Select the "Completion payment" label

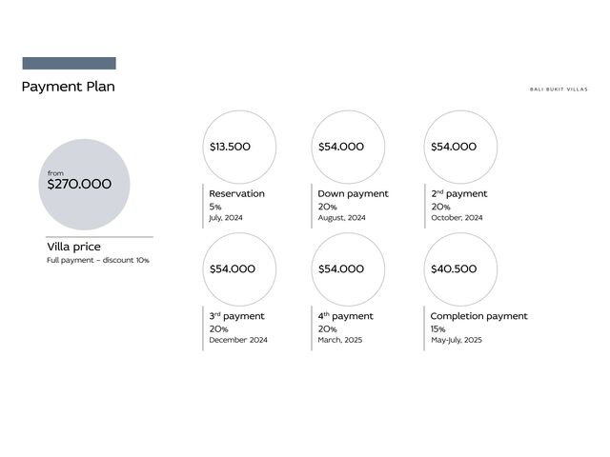click(x=478, y=316)
